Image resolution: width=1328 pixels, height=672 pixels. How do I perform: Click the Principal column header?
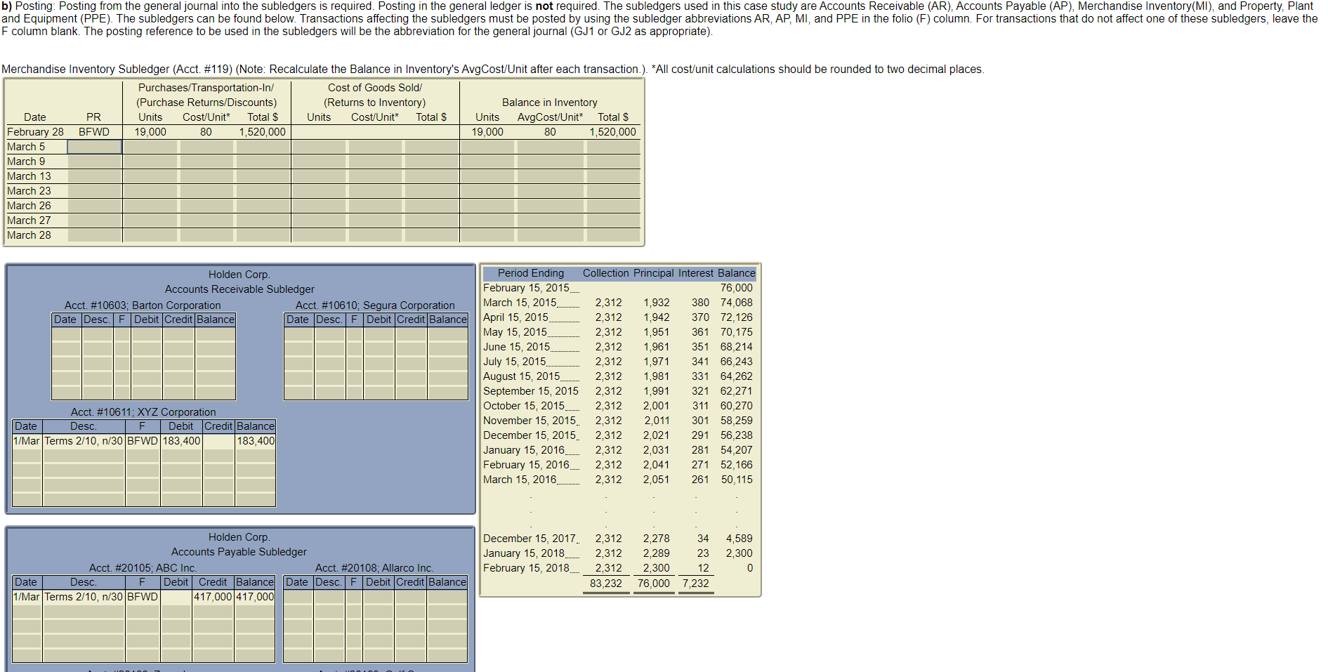[653, 273]
